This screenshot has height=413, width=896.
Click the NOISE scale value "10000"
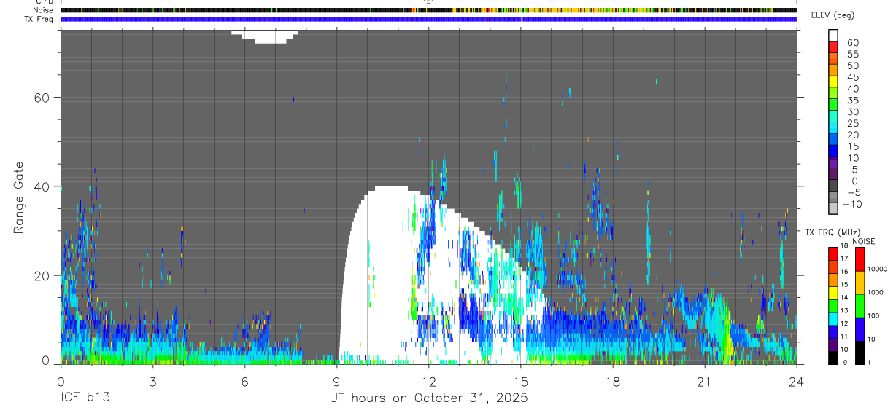(x=876, y=270)
